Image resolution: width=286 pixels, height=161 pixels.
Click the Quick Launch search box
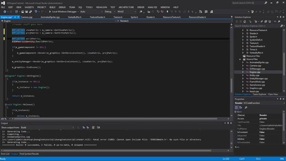pos(248,3)
